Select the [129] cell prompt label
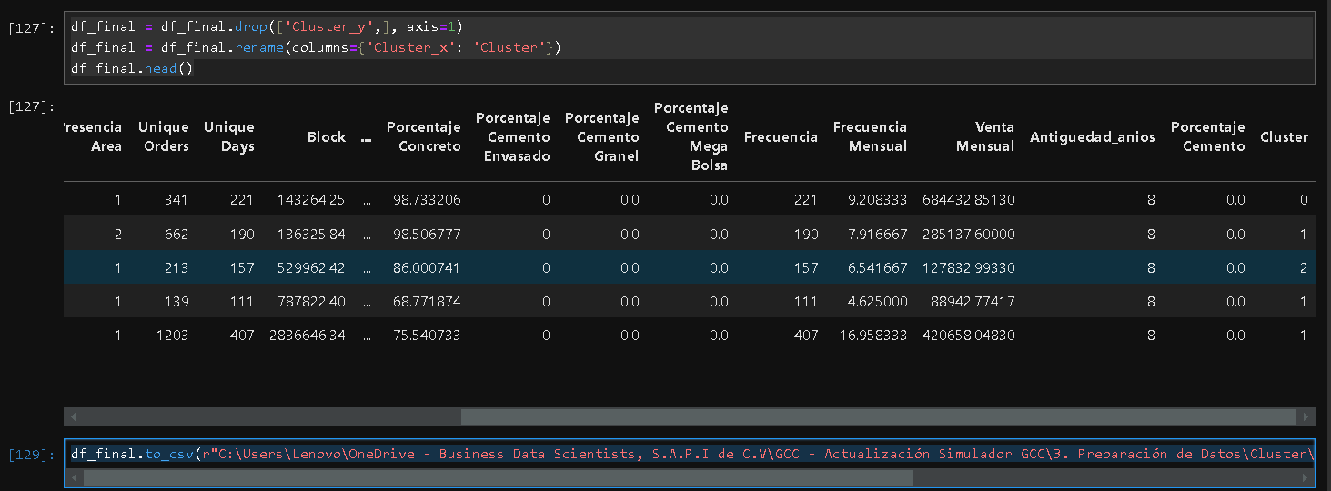Viewport: 1331px width, 491px height. (31, 454)
